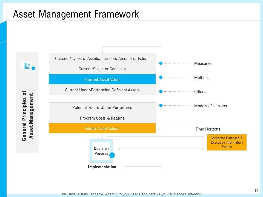Click the blue dot on Decision Process box
Viewport: 263px width, 197px height.
point(112,155)
